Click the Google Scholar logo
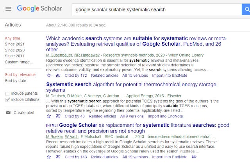The width and height of the screenshot is (250, 163). click(x=39, y=9)
